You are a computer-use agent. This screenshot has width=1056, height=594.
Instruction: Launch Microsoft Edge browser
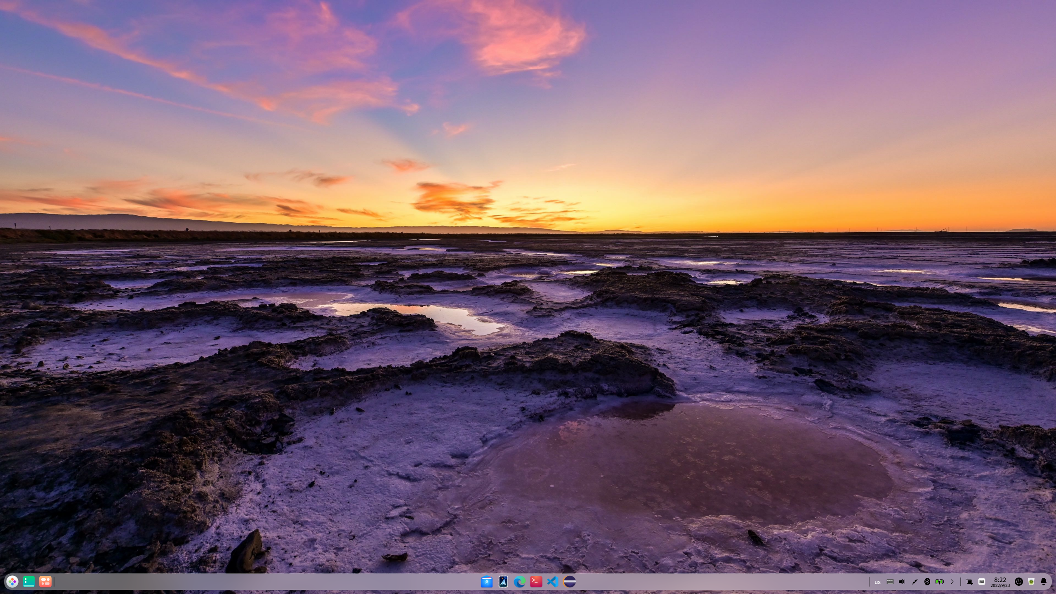pyautogui.click(x=520, y=582)
